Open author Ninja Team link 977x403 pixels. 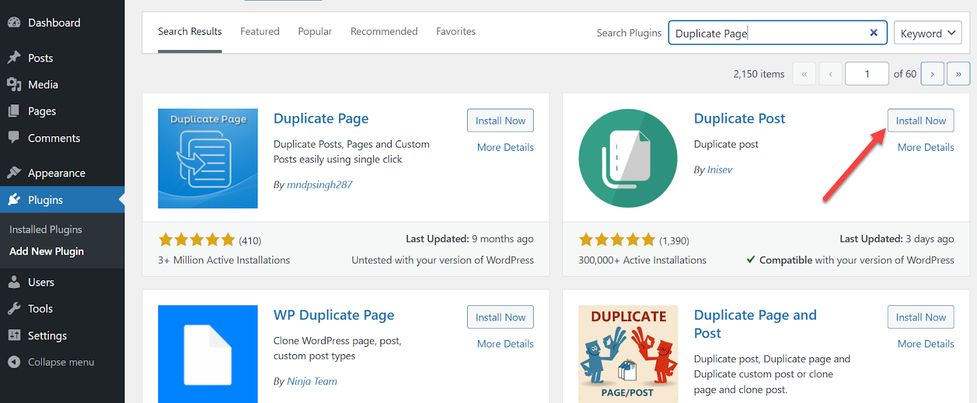[312, 381]
